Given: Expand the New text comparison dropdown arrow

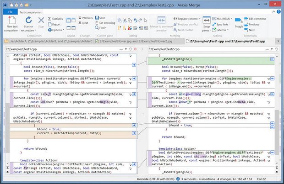Looking at the screenshot, I should click(20, 31).
